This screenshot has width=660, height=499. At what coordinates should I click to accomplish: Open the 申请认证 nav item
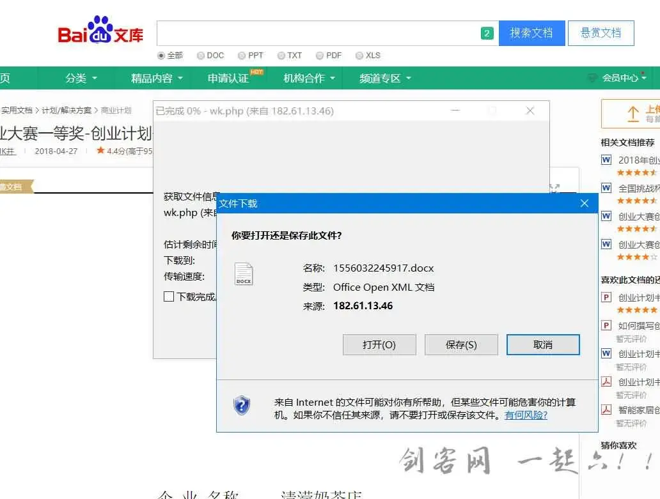click(228, 78)
